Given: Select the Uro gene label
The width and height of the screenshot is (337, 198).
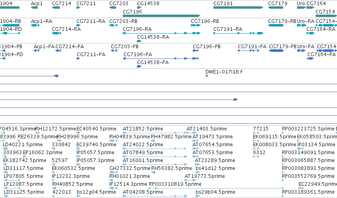Looking at the screenshot, I should 301,4.
